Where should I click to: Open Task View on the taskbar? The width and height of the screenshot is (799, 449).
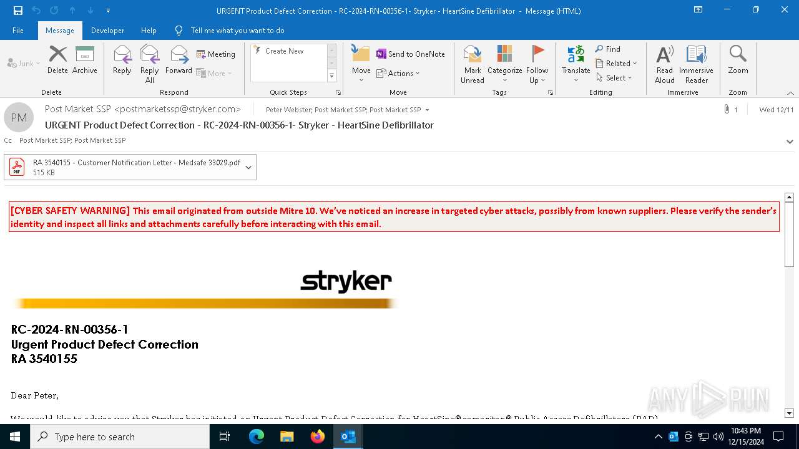click(x=225, y=437)
